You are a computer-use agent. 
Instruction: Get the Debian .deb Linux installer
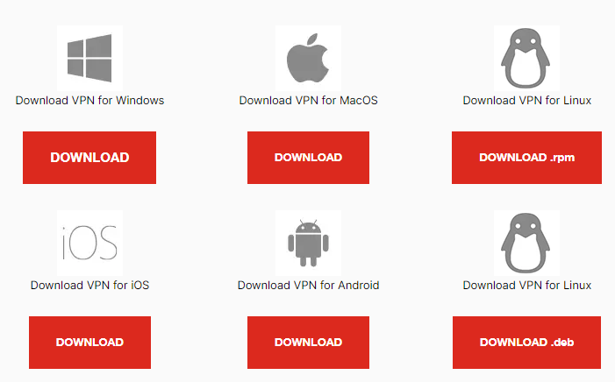click(526, 343)
